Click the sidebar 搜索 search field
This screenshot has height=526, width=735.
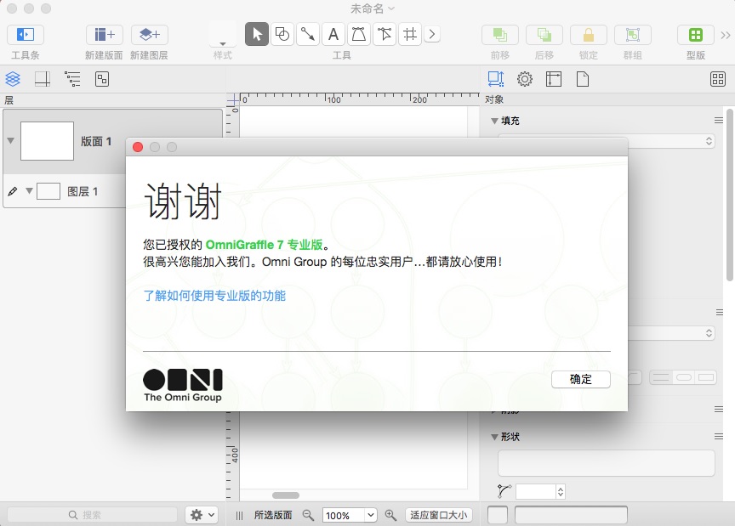click(x=92, y=515)
